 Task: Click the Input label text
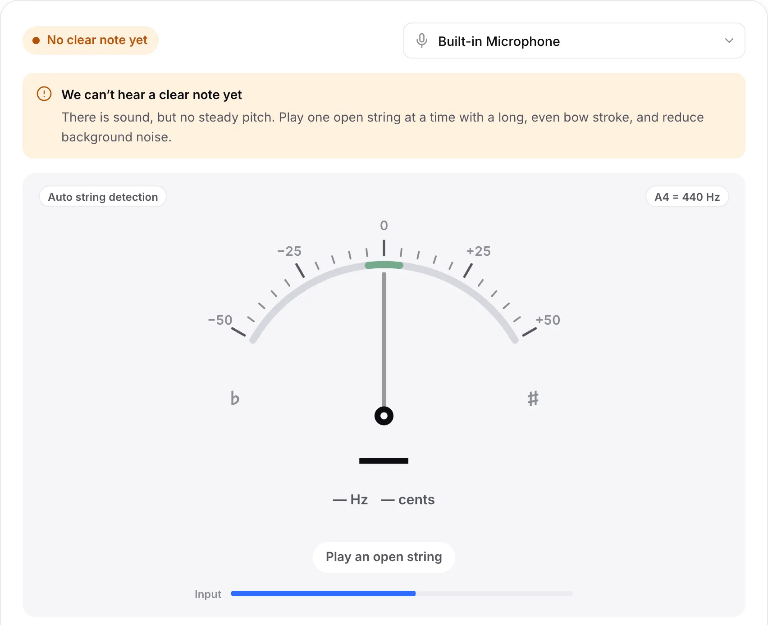208,594
